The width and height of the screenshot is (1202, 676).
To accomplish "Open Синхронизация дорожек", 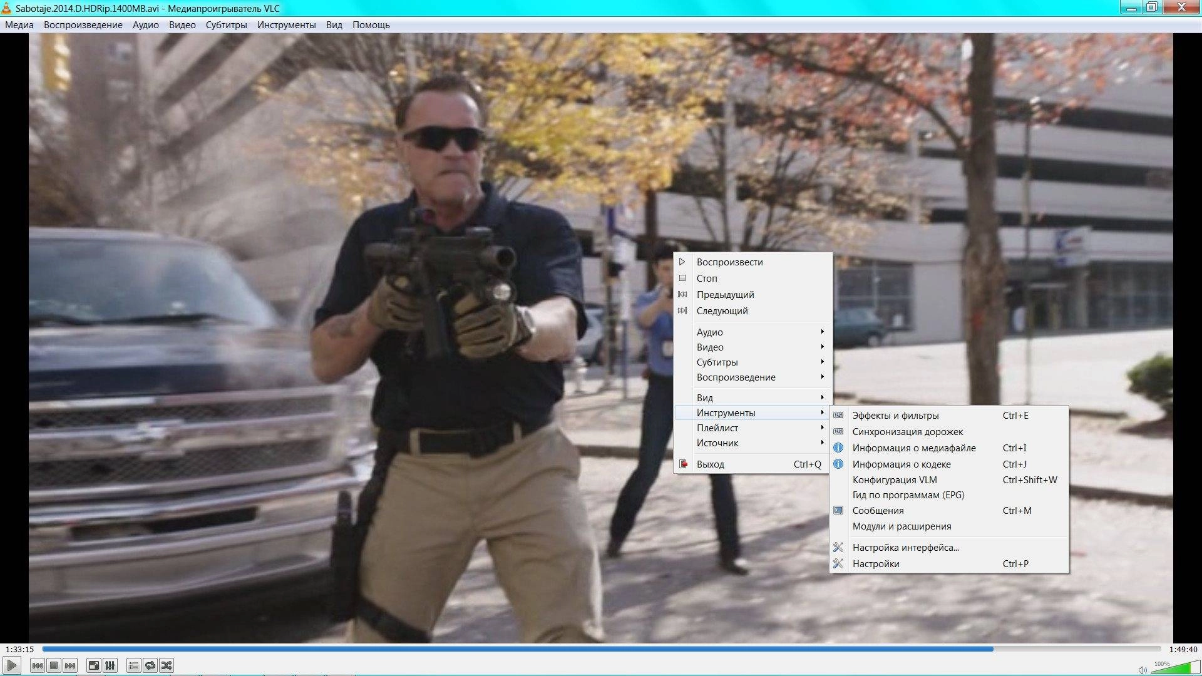I will click(x=949, y=432).
